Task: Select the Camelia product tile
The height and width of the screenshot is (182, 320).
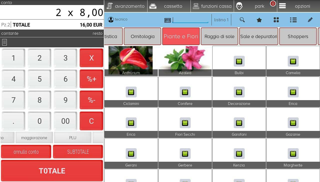Action: 293,61
